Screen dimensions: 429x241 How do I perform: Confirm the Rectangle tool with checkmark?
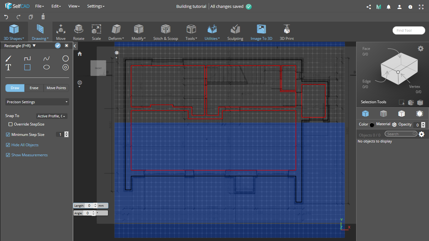(x=58, y=46)
